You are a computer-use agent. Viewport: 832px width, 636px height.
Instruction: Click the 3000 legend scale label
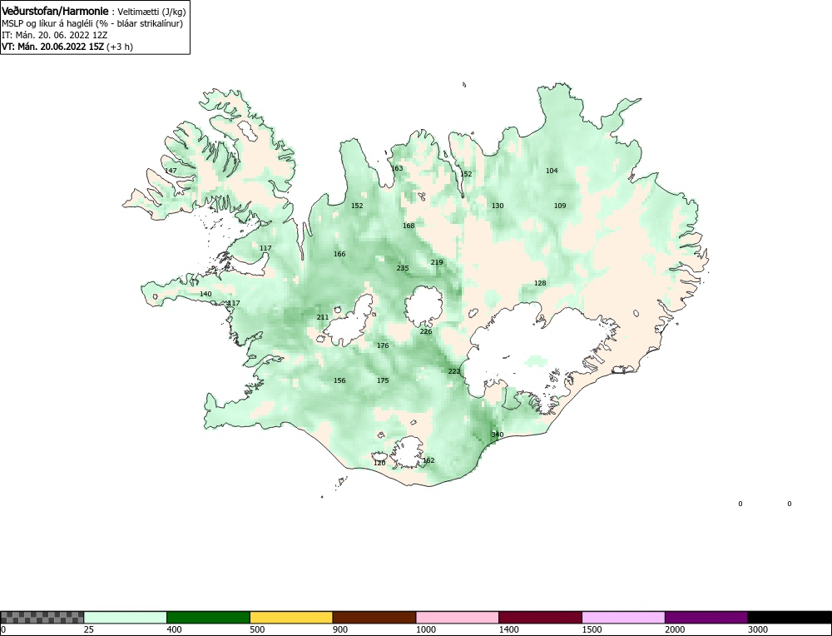(758, 630)
